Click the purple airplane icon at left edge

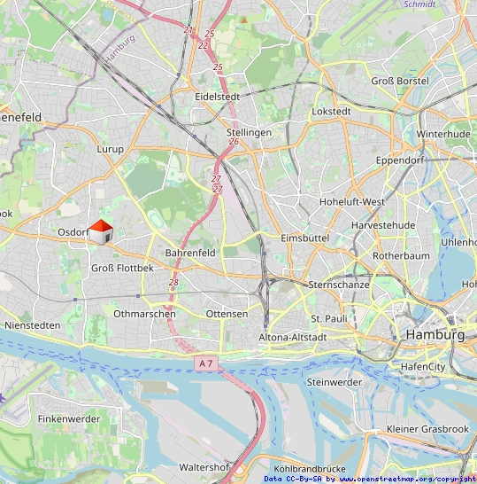2,399
